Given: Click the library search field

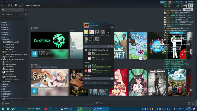Looking at the screenshot, I should pos(13,18).
